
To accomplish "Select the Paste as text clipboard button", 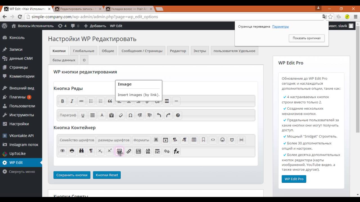I will point(111,115).
